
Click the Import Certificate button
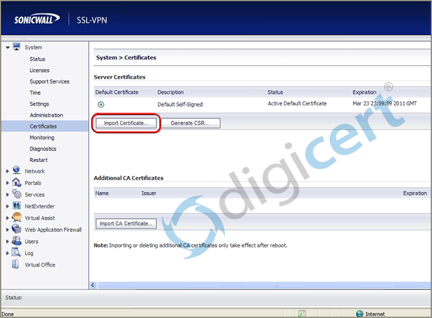tap(126, 123)
